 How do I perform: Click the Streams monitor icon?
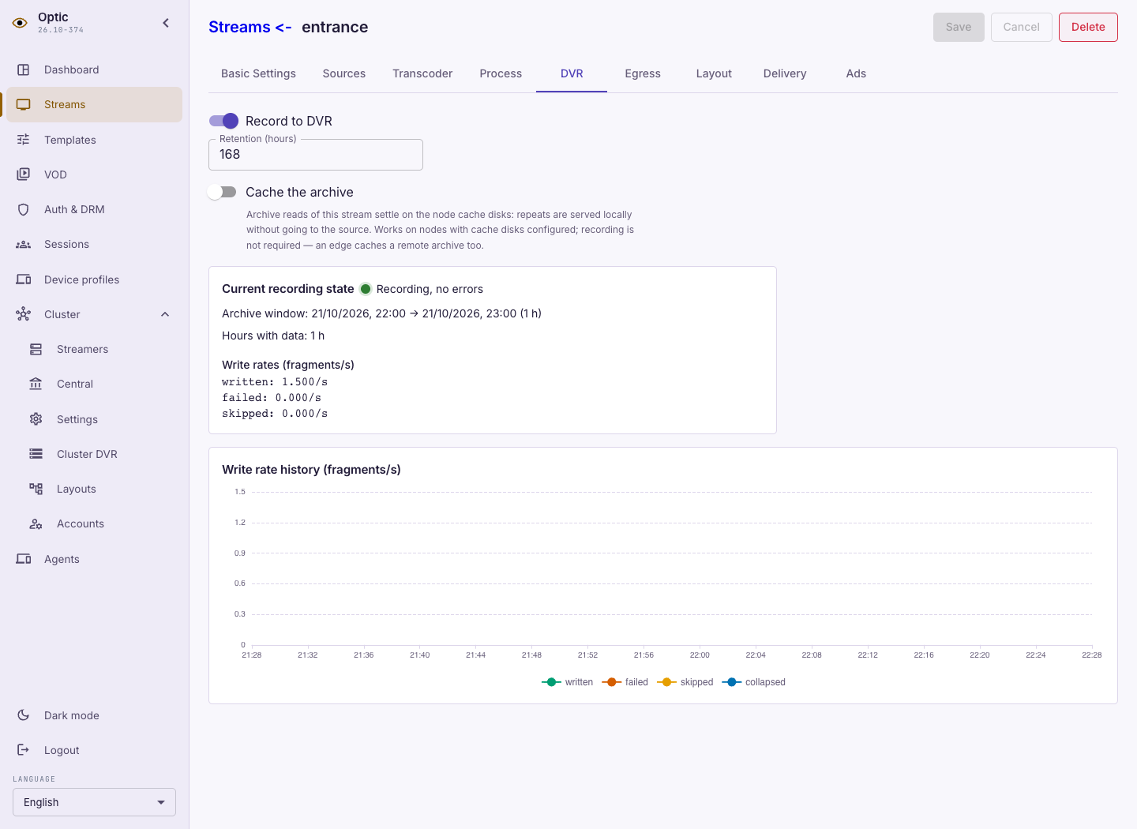(x=24, y=104)
